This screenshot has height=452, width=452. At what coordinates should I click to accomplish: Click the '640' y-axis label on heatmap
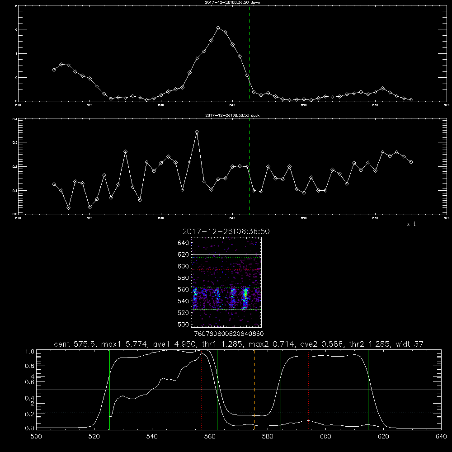[183, 243]
